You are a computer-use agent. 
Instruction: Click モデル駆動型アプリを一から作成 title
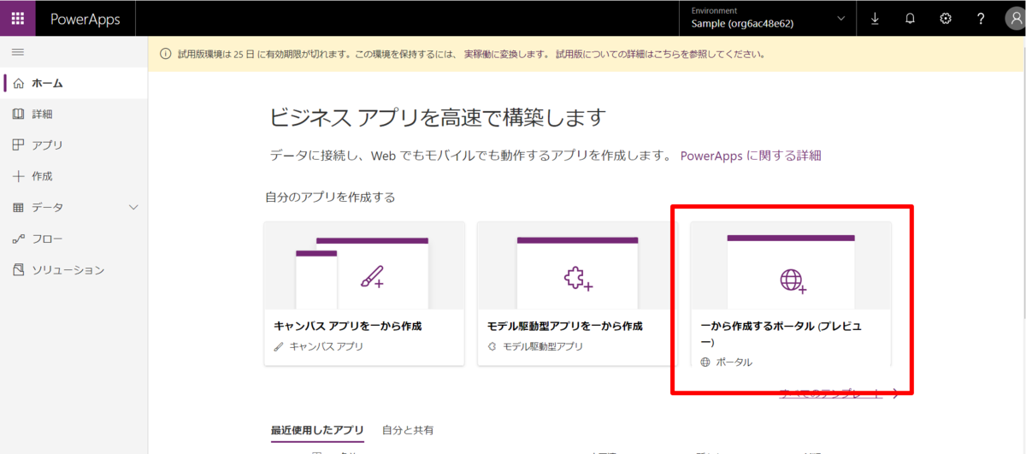point(564,326)
